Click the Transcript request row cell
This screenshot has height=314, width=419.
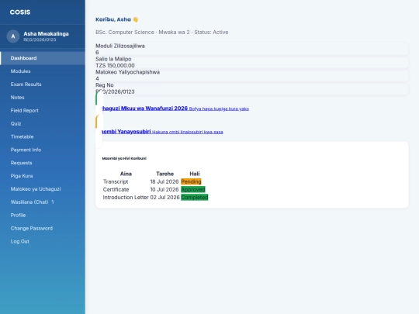[116, 181]
